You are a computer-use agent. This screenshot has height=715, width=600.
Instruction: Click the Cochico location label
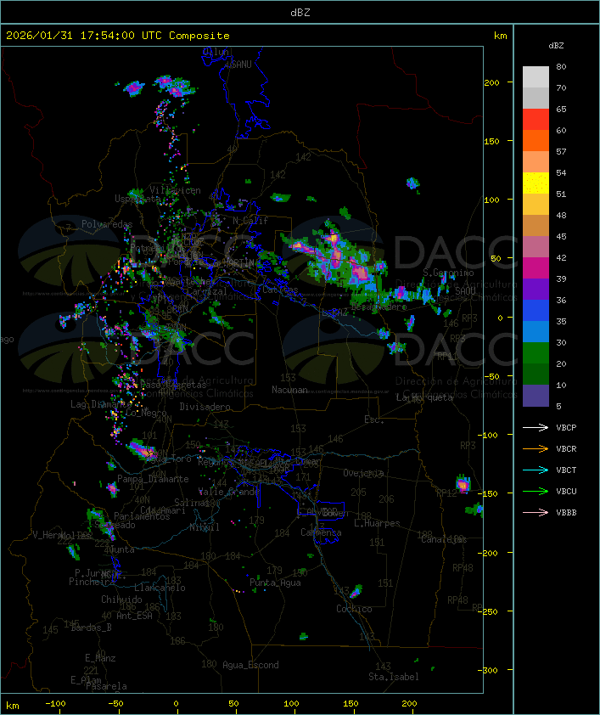pyautogui.click(x=354, y=609)
